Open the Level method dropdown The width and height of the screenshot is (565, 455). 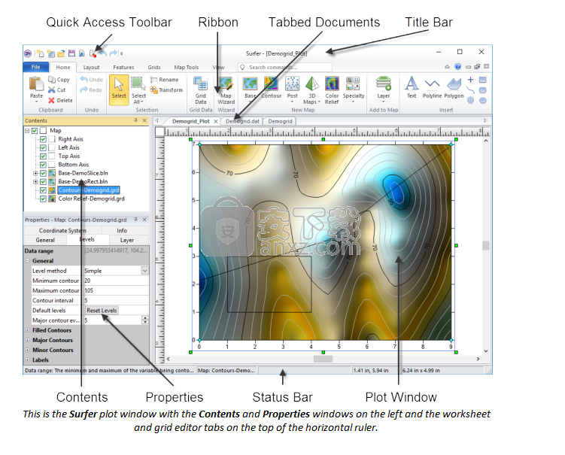[145, 271]
